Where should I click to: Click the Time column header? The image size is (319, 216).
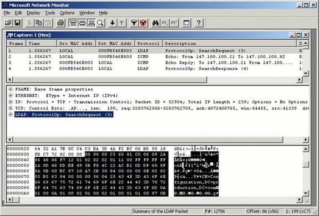tap(42, 43)
